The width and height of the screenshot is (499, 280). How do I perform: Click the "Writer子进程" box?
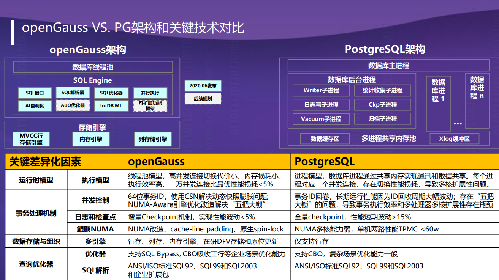click(x=321, y=90)
